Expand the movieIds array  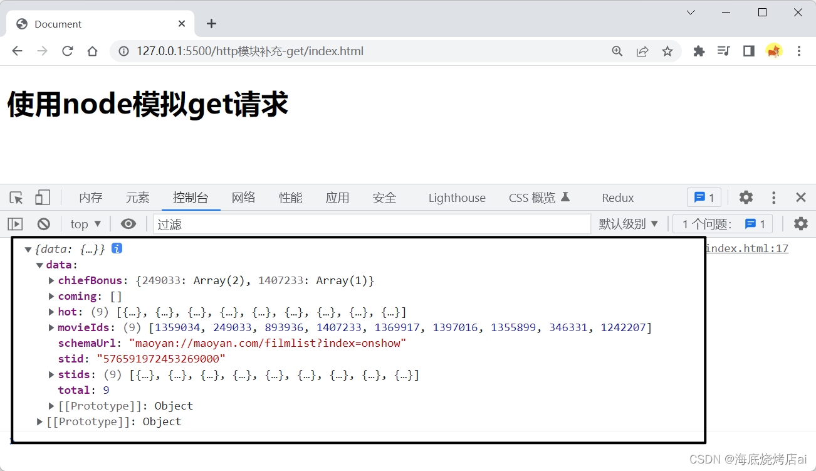(x=51, y=327)
